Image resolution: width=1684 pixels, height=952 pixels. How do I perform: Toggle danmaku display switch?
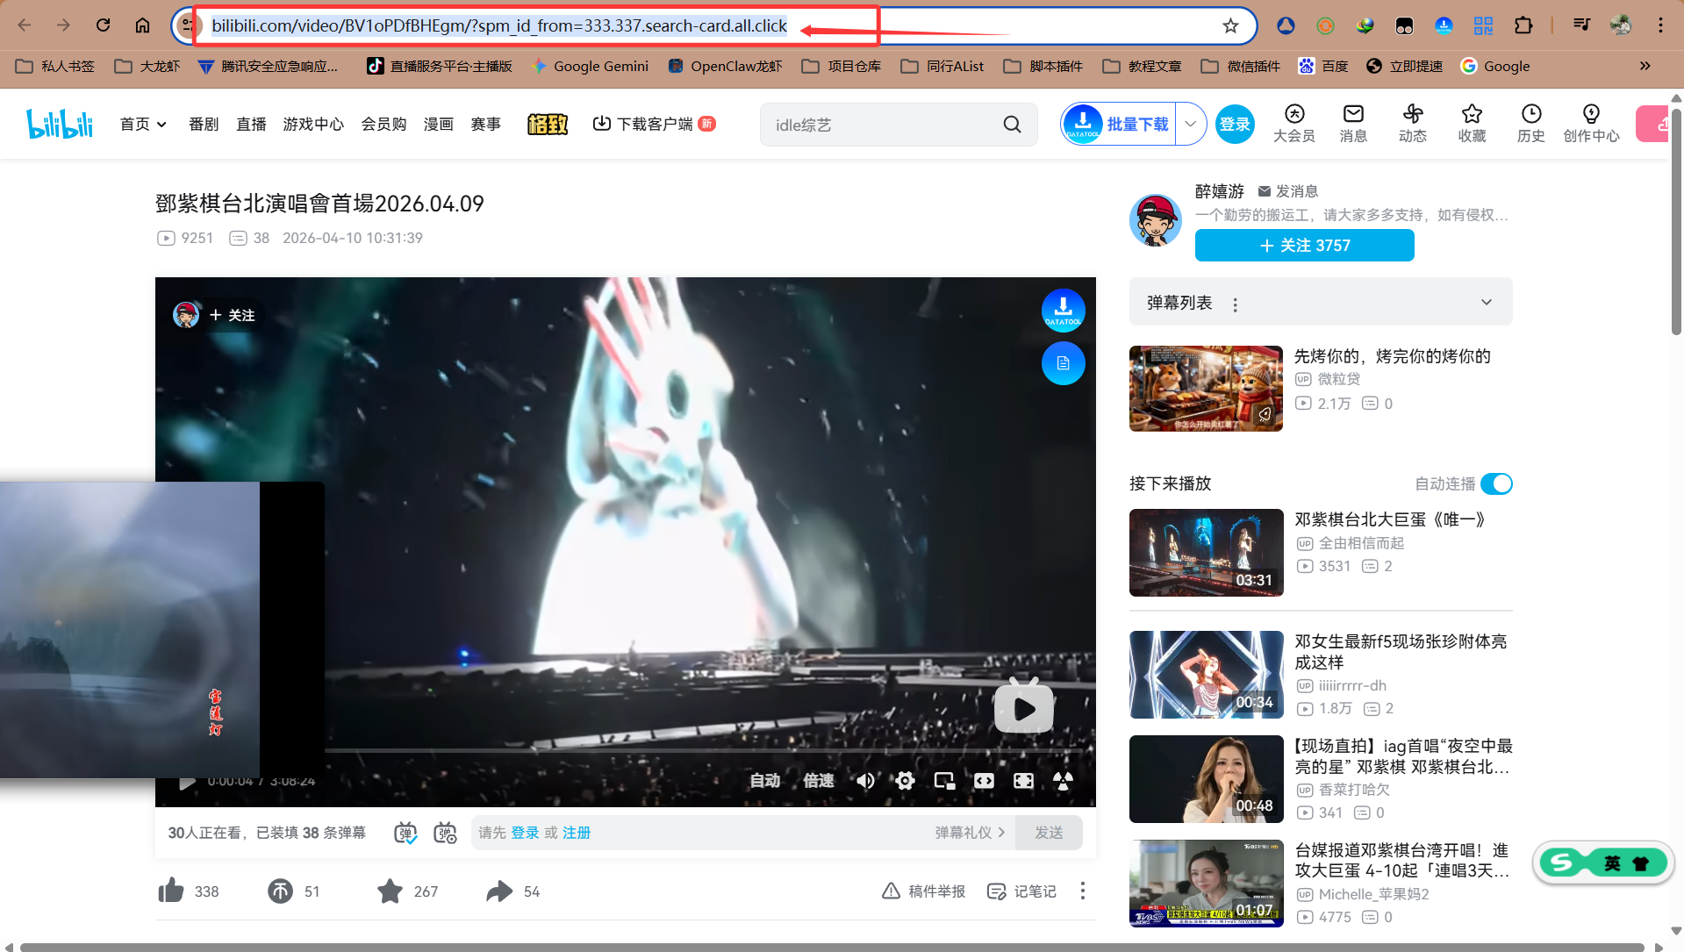pyautogui.click(x=405, y=833)
